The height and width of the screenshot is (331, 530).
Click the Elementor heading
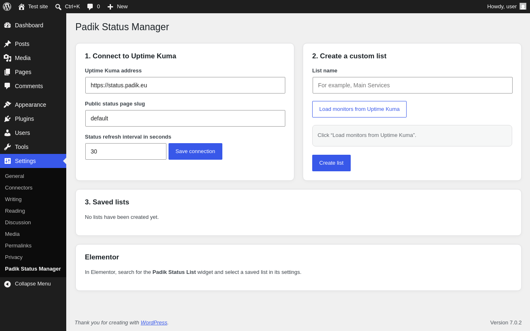[102, 257]
